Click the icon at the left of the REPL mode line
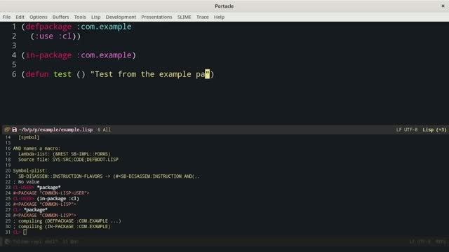Screen dimensions: 449x252 click(7, 241)
